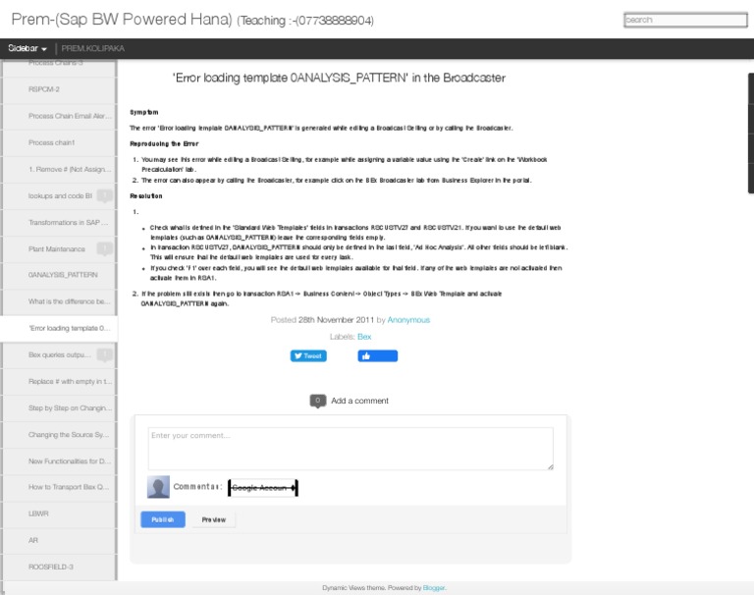Click the commenter avatar thumbnail
754x595 pixels.
158,487
